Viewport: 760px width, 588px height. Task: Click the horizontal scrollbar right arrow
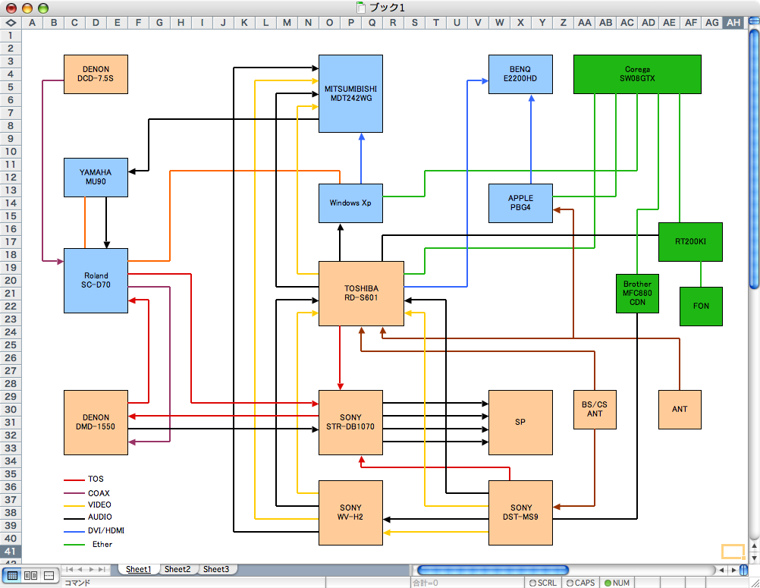(733, 570)
